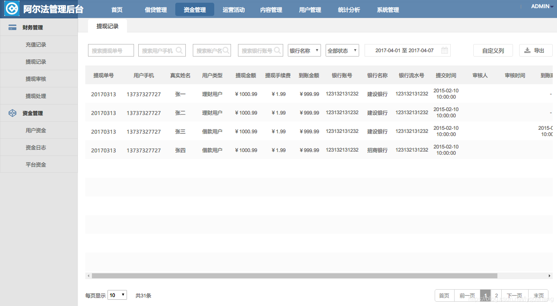Open the calendar icon in the date range field
The width and height of the screenshot is (557, 306).
coord(444,50)
